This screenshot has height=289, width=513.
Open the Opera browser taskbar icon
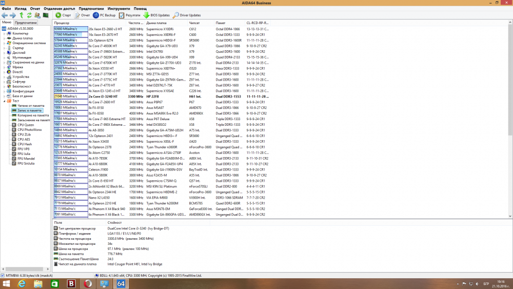pos(87,283)
